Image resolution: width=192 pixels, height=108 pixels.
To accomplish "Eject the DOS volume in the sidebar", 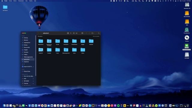I will pyautogui.click(x=33, y=79).
